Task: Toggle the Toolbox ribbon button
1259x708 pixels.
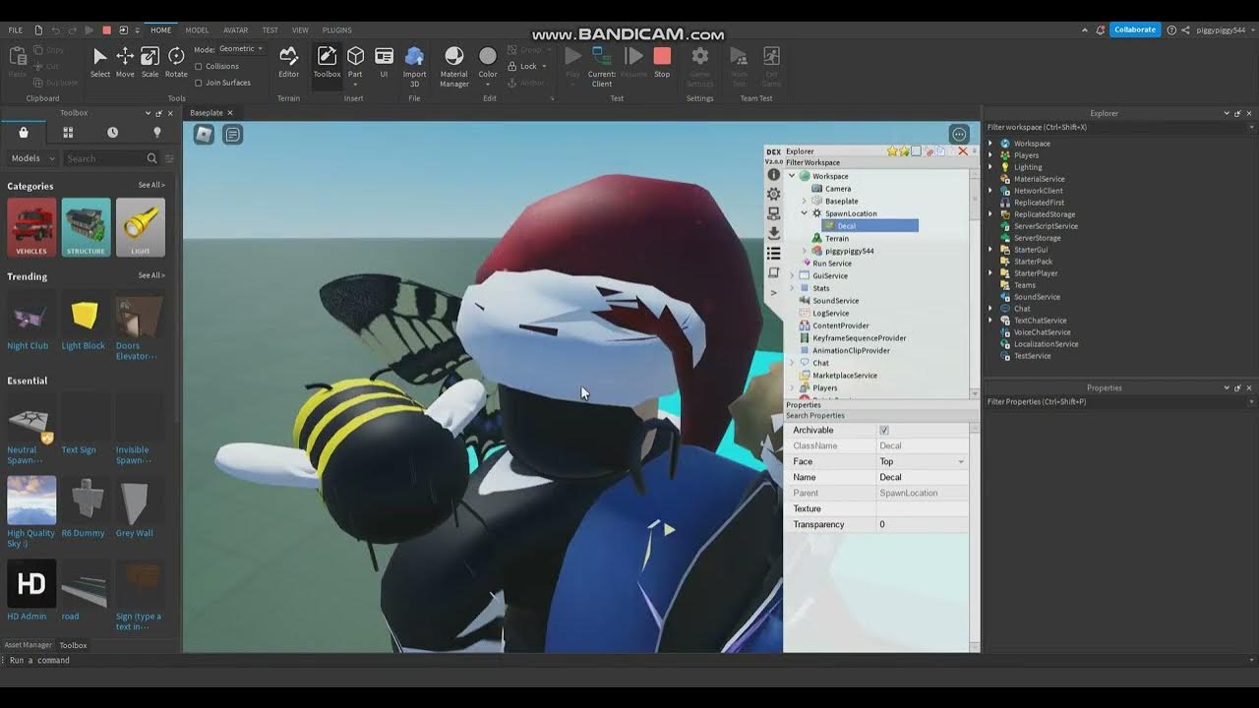Action: [x=327, y=61]
